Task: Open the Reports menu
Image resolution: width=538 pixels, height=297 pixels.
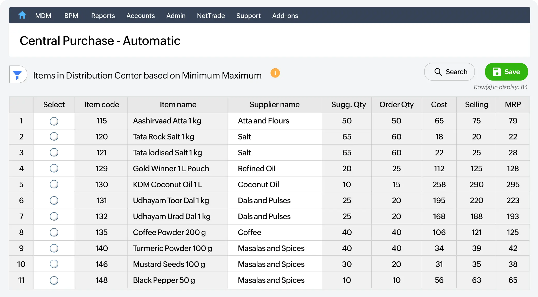Action: click(103, 16)
